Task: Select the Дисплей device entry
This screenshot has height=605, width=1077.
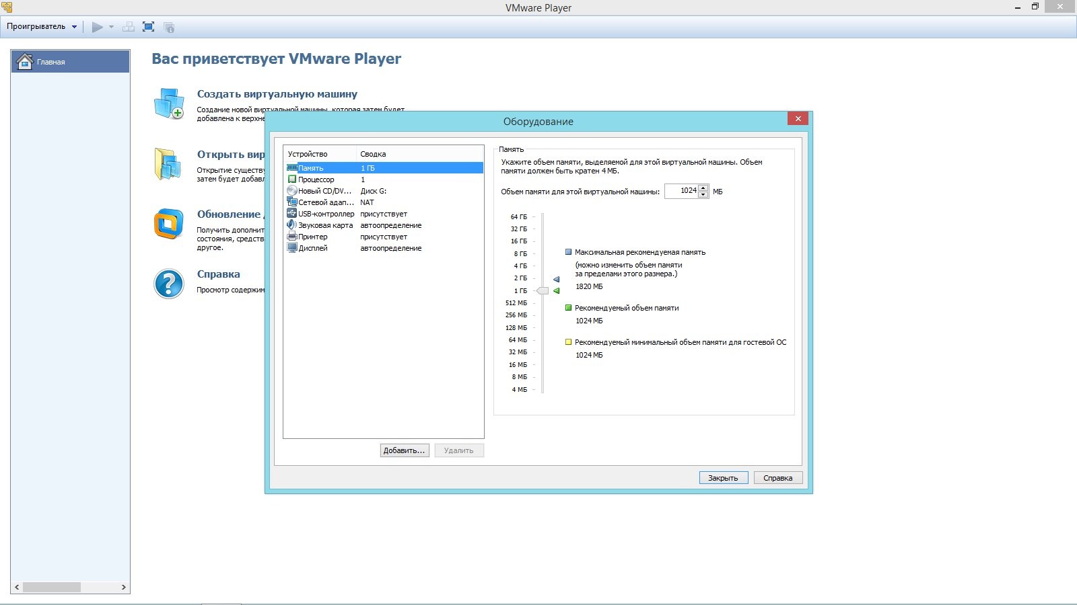Action: [x=313, y=248]
